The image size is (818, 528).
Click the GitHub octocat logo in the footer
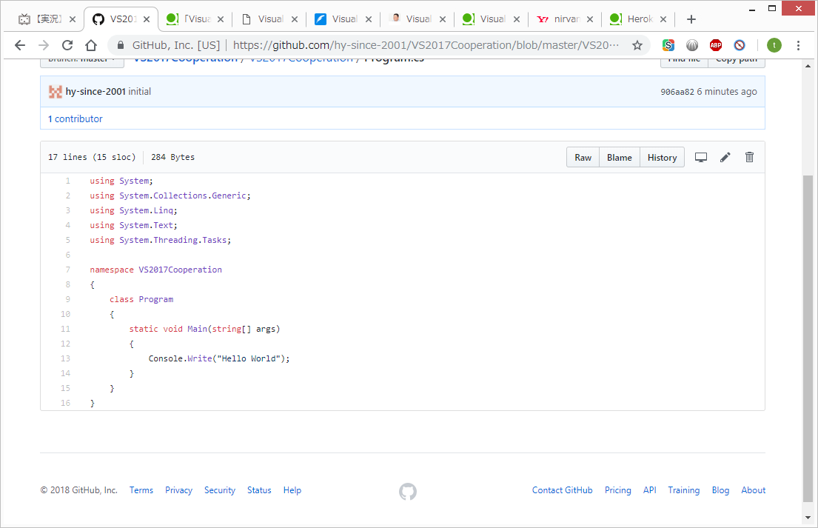(x=407, y=491)
